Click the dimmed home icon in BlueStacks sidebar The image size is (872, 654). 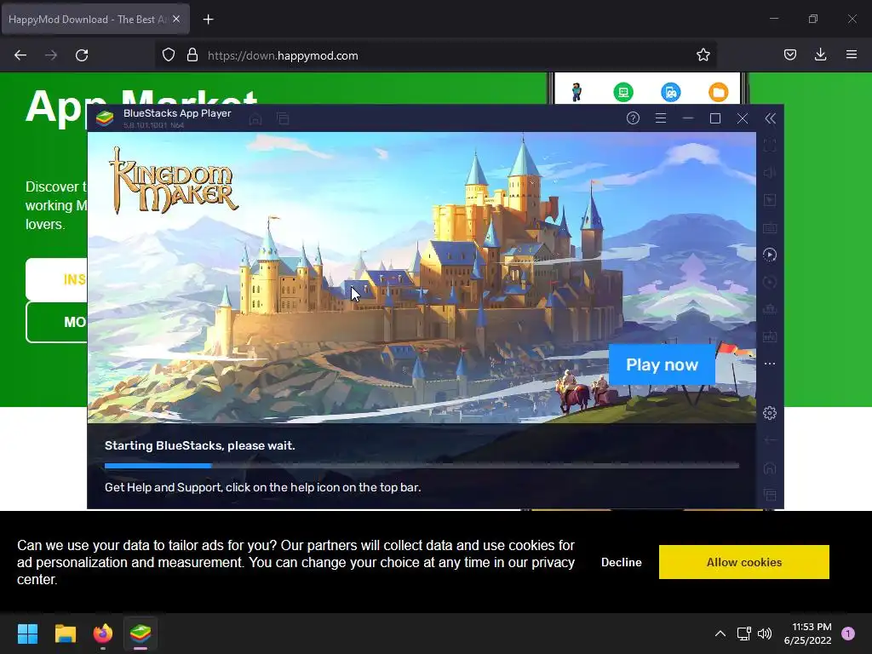pyautogui.click(x=770, y=468)
